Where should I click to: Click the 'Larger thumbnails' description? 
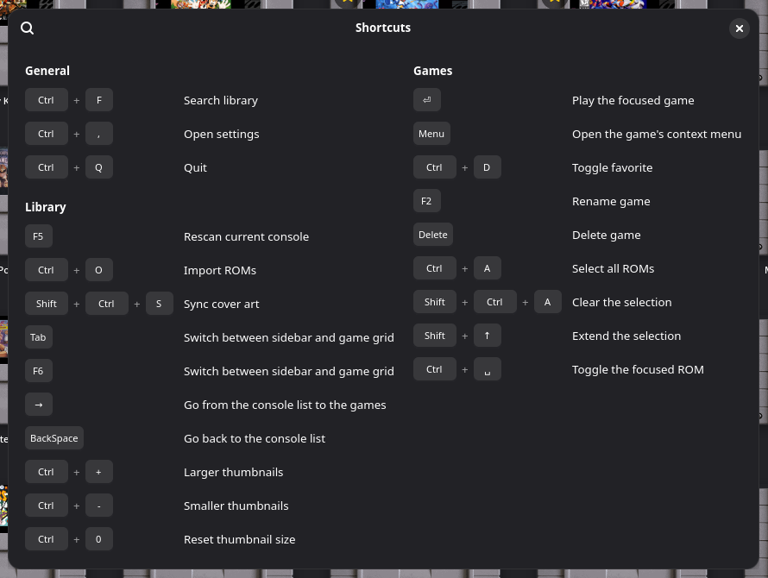[234, 472]
